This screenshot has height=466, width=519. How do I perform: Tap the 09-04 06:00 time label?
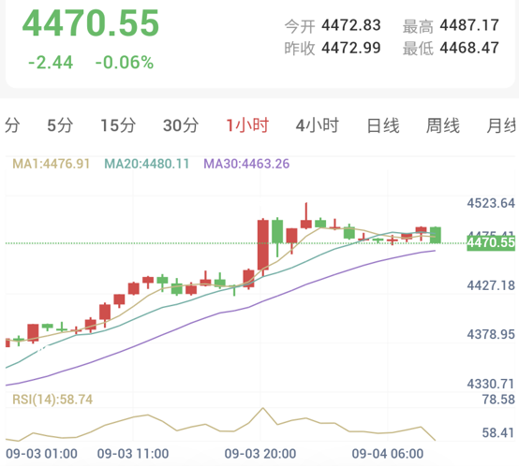[x=388, y=454]
